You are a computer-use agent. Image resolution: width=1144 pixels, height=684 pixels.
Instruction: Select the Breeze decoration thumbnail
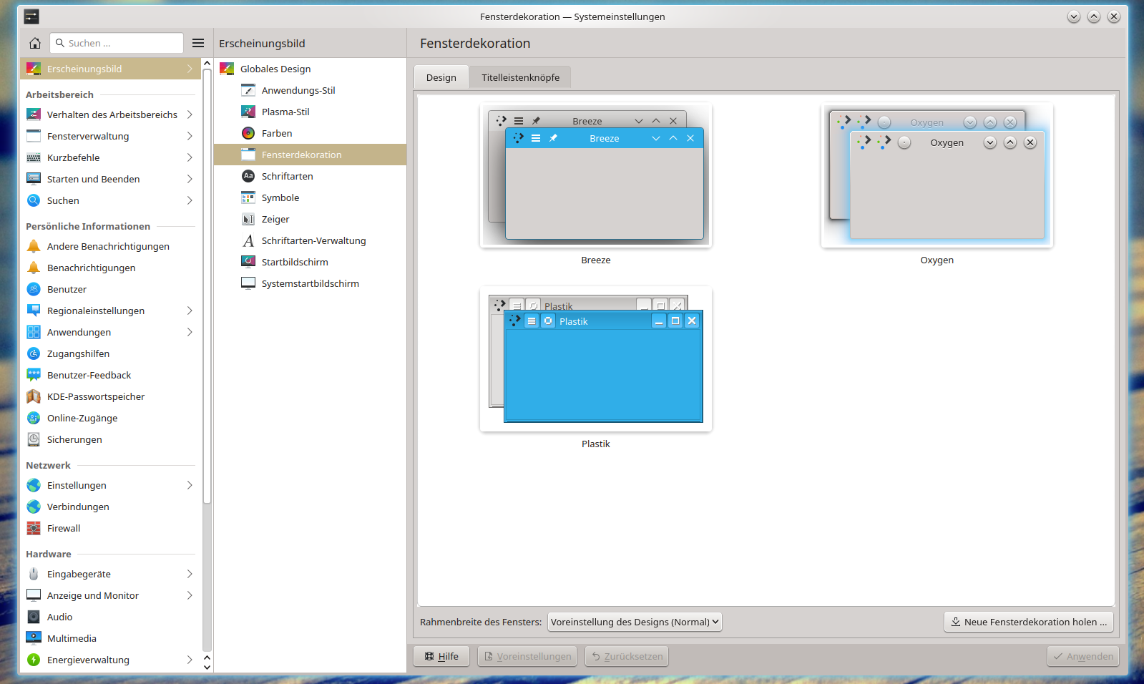coord(596,175)
